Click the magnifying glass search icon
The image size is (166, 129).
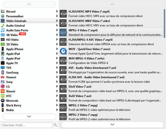55,125
